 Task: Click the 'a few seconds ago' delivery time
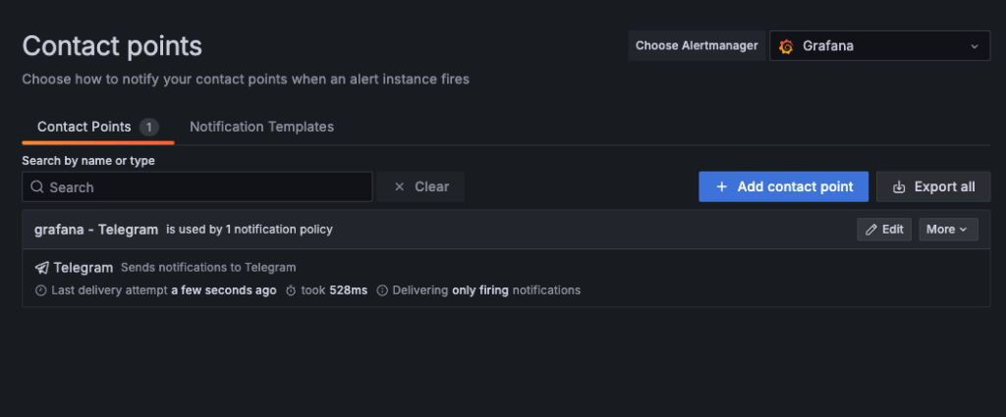[224, 290]
